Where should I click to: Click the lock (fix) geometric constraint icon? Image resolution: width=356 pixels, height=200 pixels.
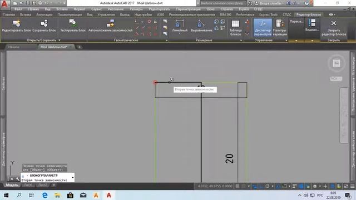155,22
